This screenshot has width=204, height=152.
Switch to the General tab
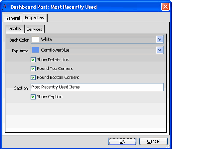[x=13, y=18]
